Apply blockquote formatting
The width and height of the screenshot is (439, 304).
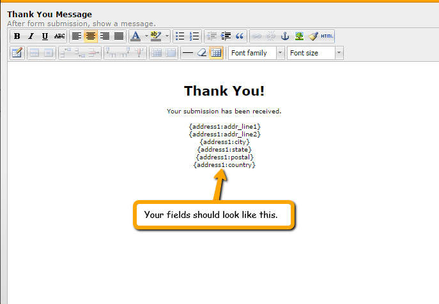[x=240, y=36]
